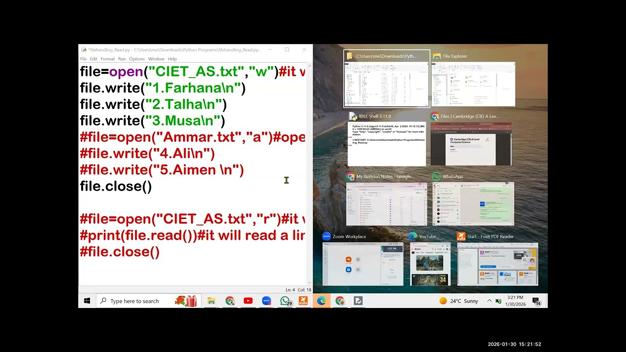Select the File Explorer window thumbnail
Viewport: 626px width, 352px height.
[473, 83]
